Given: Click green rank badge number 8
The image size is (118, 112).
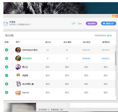Looking at the screenshot, I should tap(7, 84).
